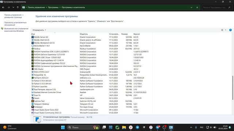The image size is (234, 131).
Task: Click the NVIDIA FrameView SDK icon
Action: (33, 52)
